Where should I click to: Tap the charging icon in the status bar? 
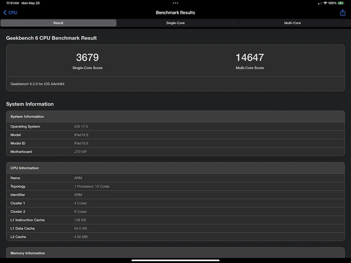(340, 3)
